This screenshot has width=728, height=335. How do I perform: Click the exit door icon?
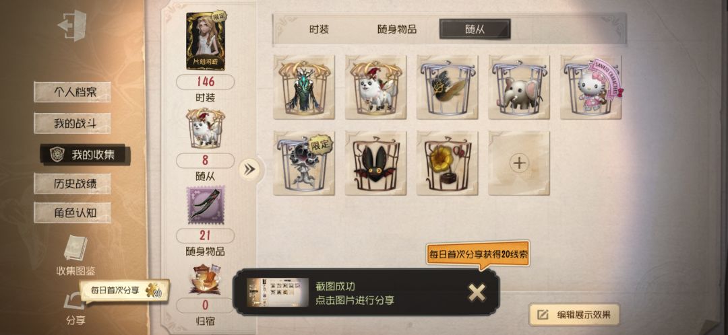pyautogui.click(x=72, y=26)
